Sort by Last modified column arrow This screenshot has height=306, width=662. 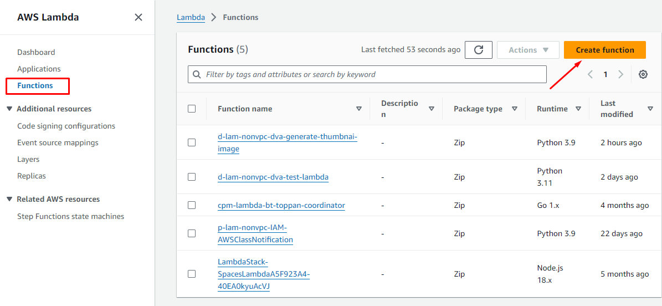coord(650,109)
